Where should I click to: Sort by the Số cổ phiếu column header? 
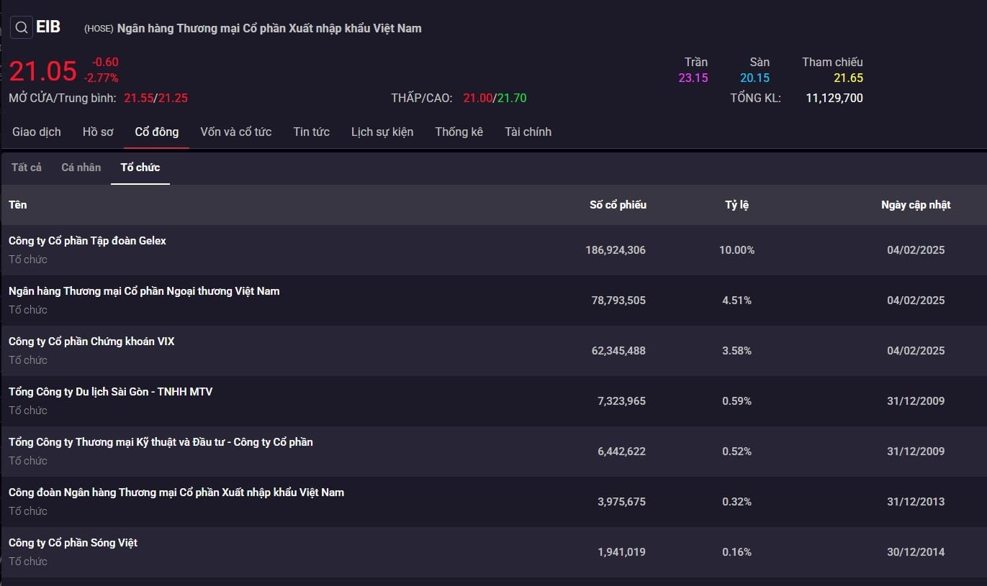pos(618,205)
